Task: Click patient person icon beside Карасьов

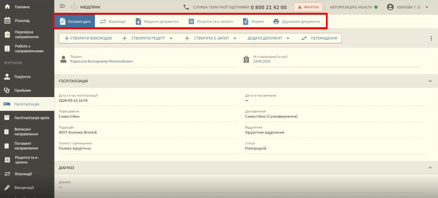Action: click(x=63, y=59)
